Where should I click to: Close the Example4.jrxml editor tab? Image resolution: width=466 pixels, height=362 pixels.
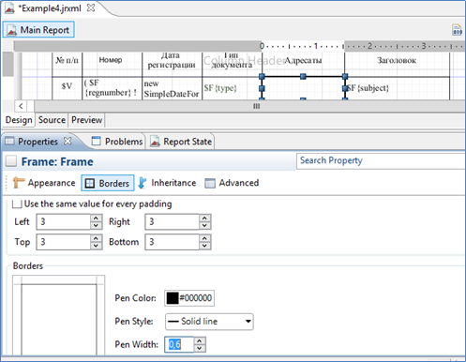click(91, 8)
